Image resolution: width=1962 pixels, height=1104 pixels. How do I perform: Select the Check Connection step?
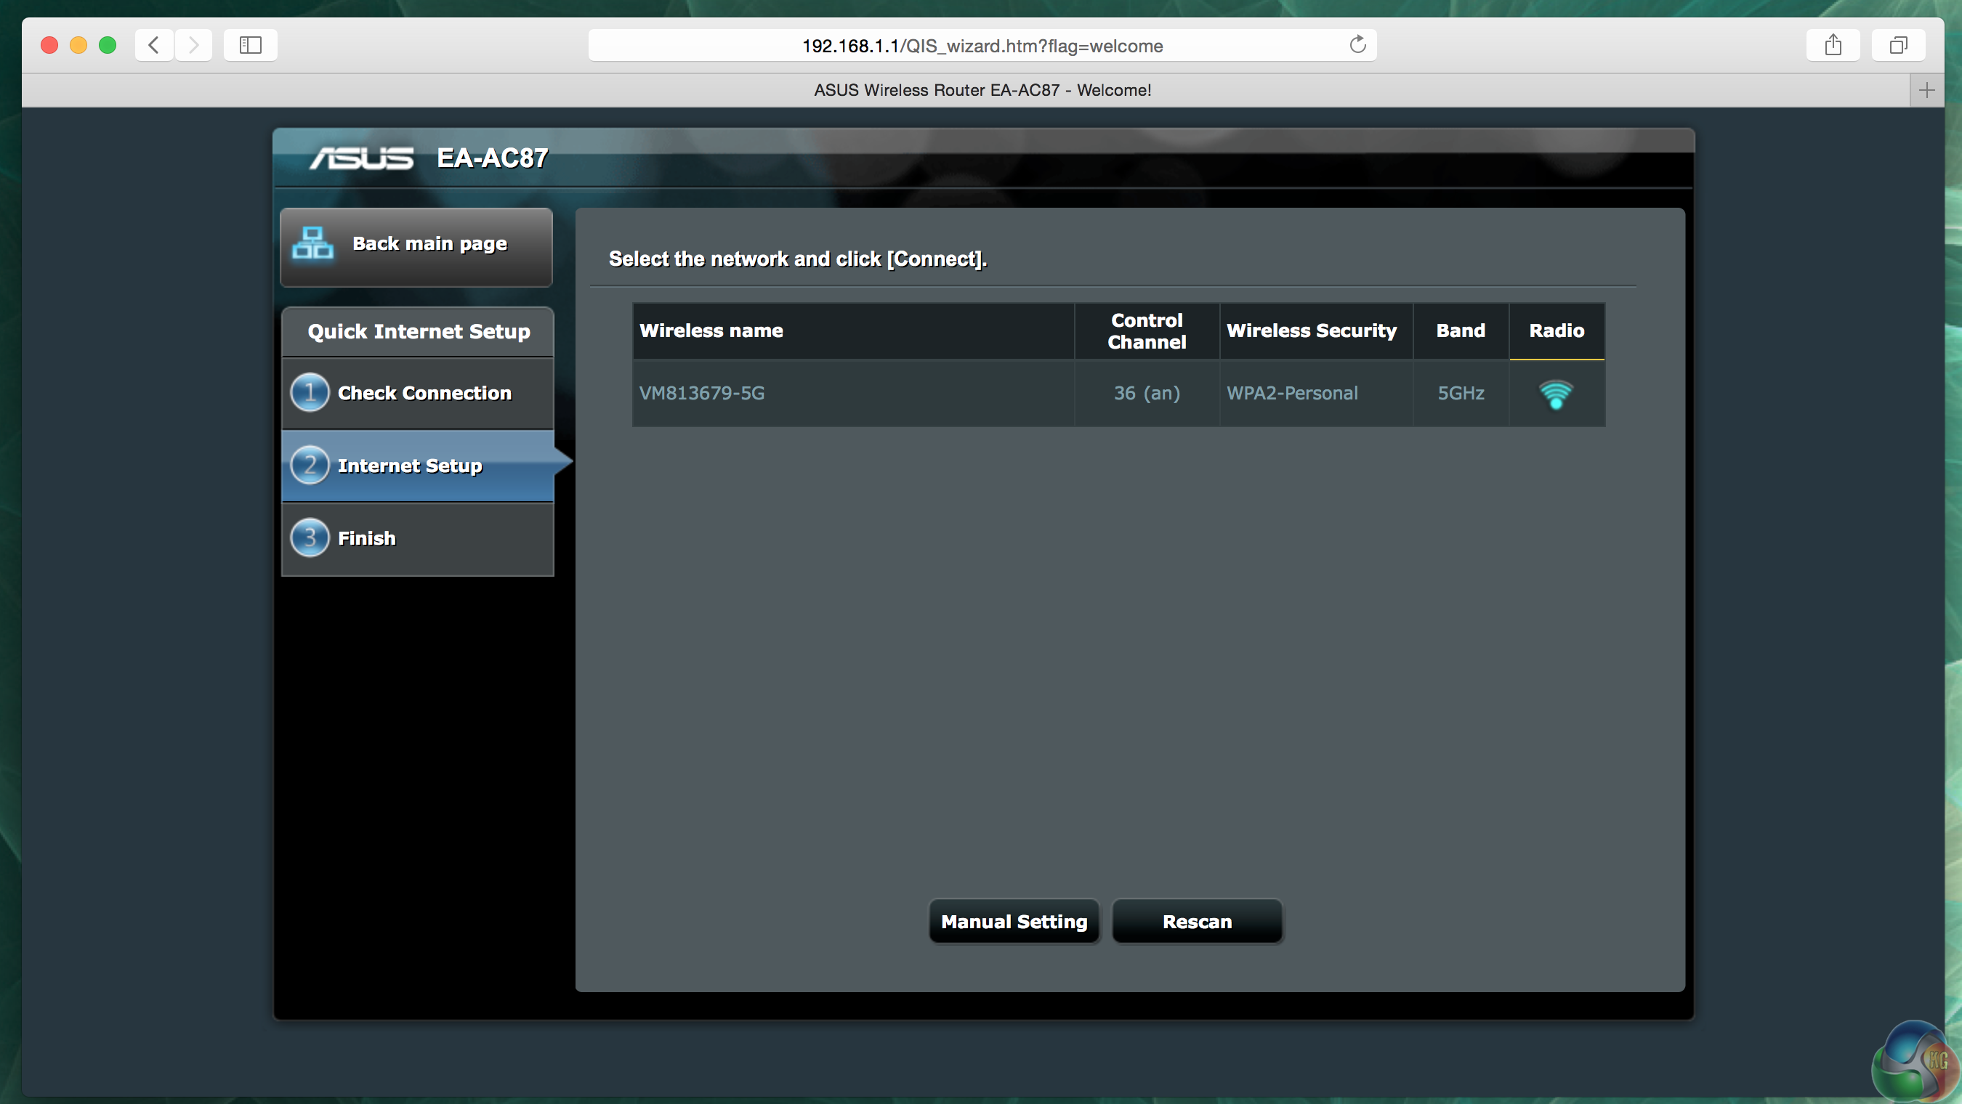[424, 393]
